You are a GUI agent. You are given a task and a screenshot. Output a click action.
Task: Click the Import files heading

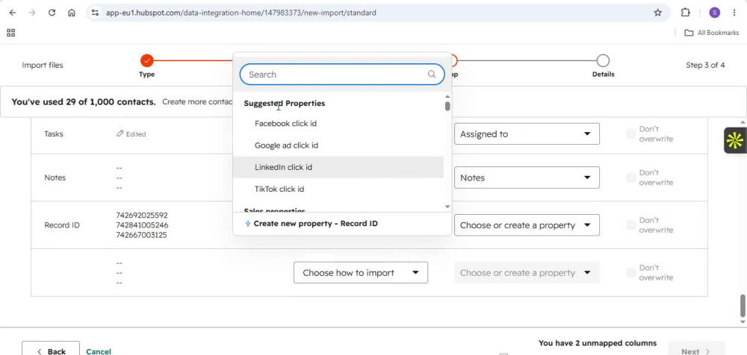43,65
